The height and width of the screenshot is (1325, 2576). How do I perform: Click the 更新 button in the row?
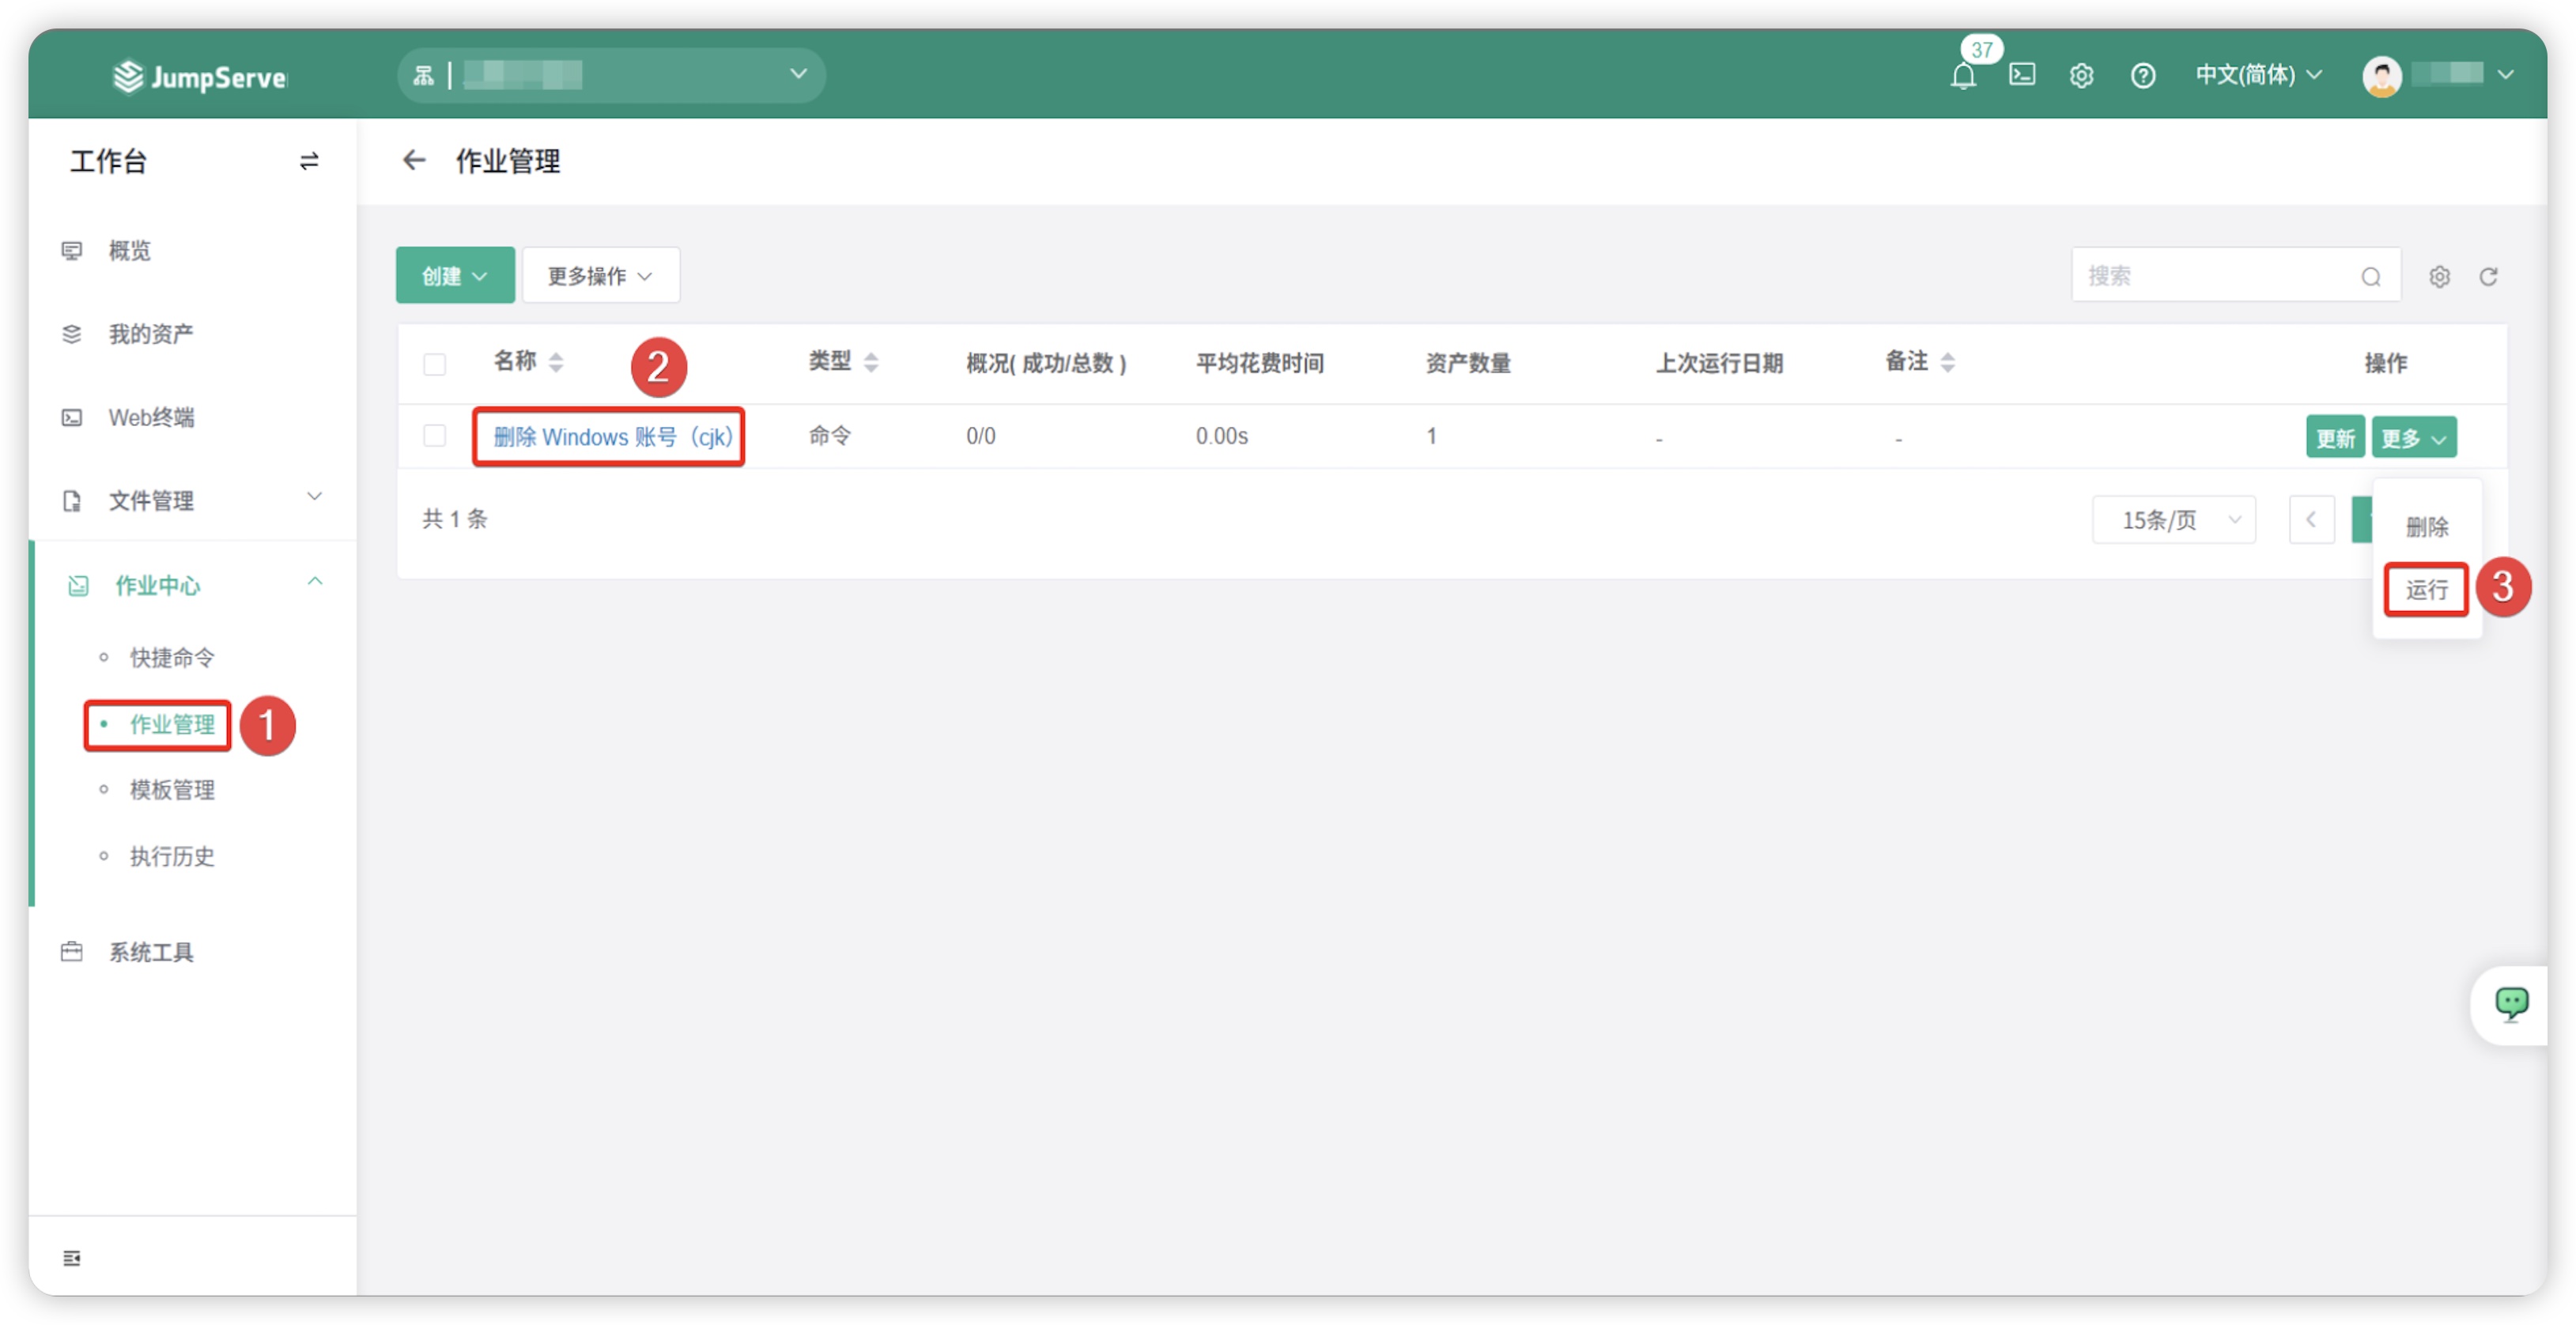[2334, 438]
